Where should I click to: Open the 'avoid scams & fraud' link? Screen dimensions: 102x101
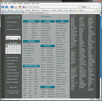12,57
